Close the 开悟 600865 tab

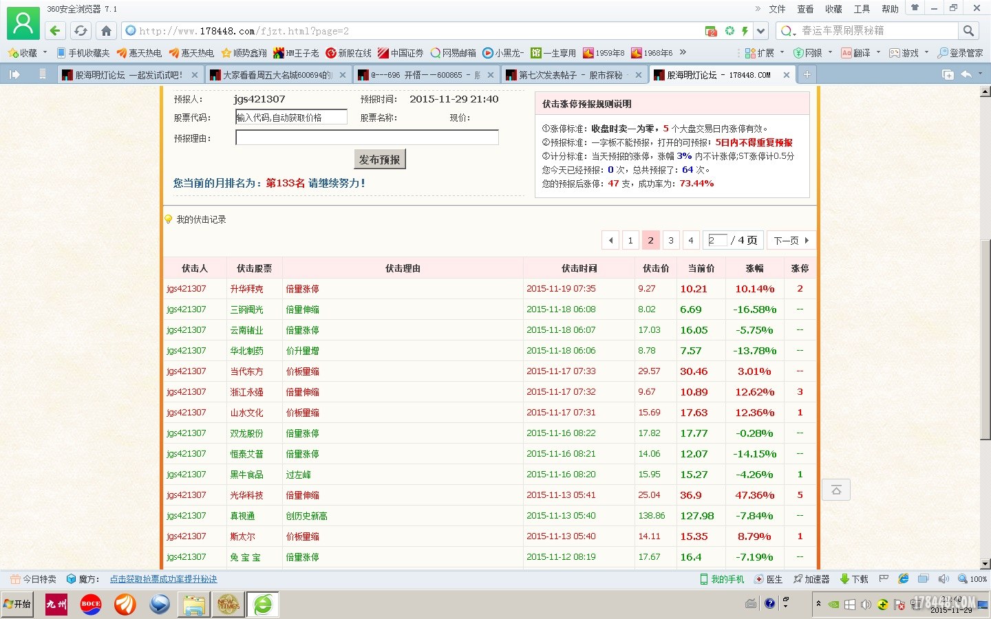(491, 75)
